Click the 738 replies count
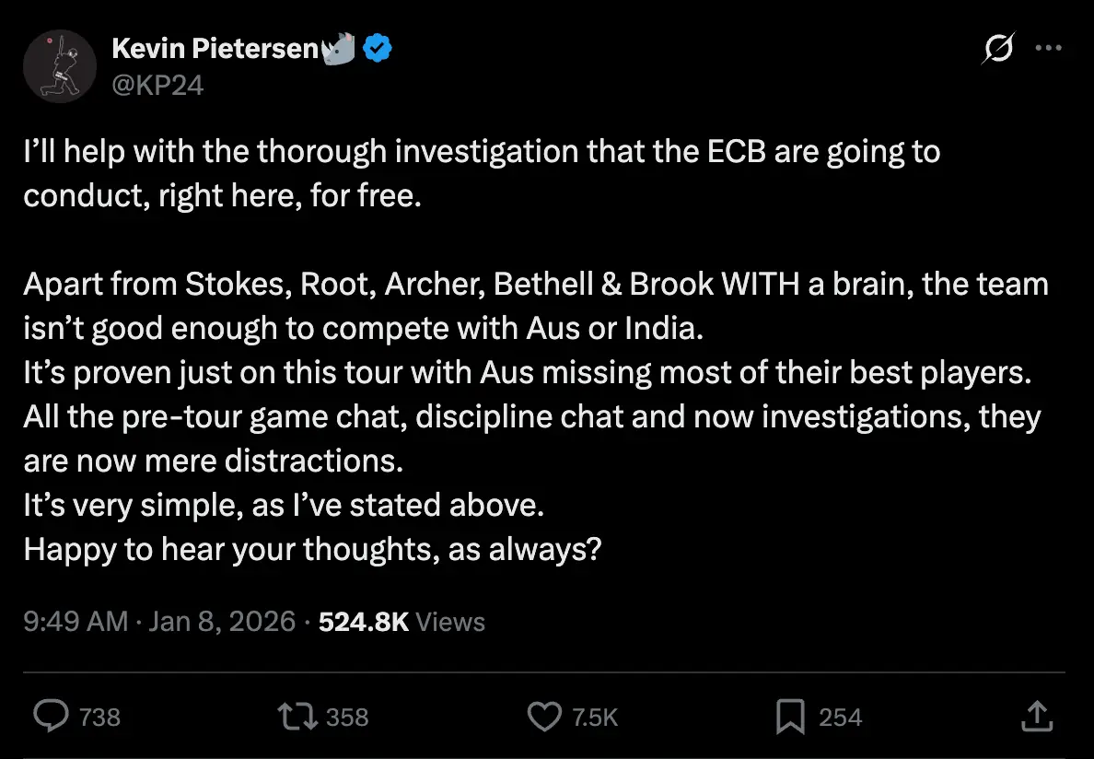Image resolution: width=1094 pixels, height=759 pixels. [x=99, y=717]
